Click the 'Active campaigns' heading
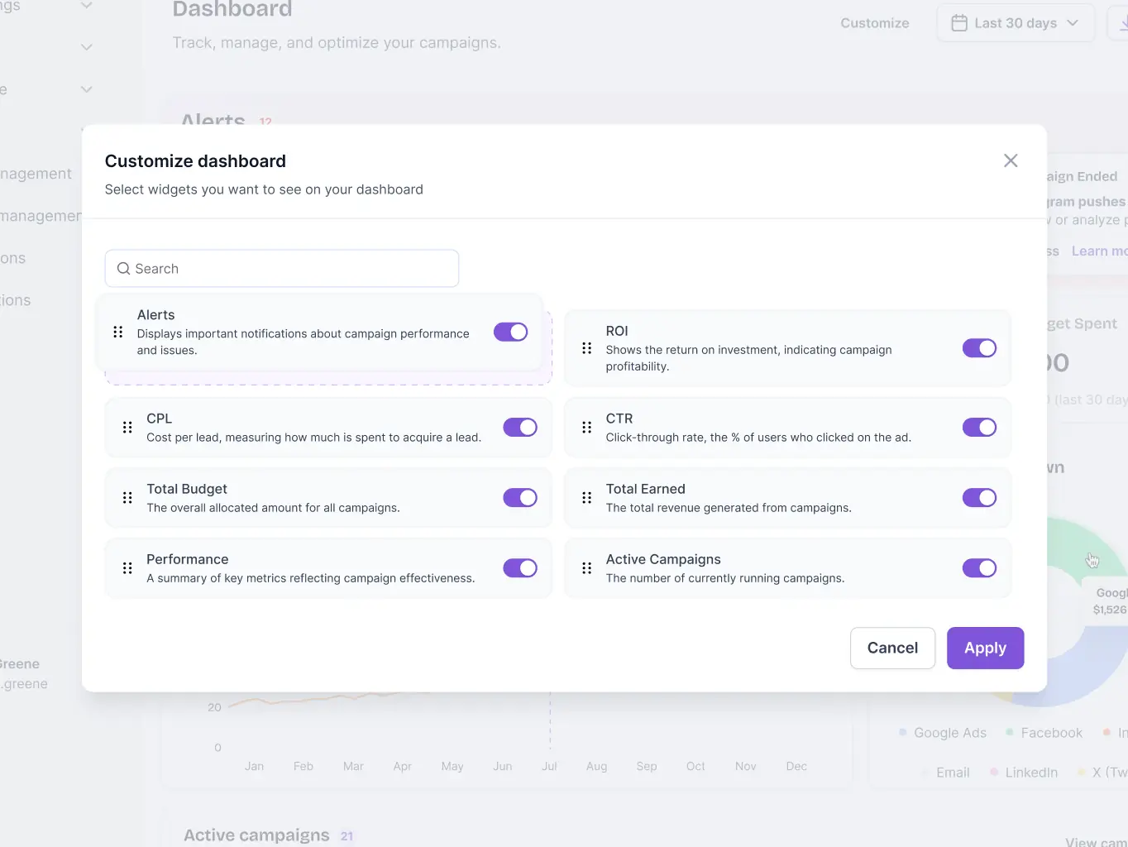Viewport: 1128px width, 847px height. 256,835
